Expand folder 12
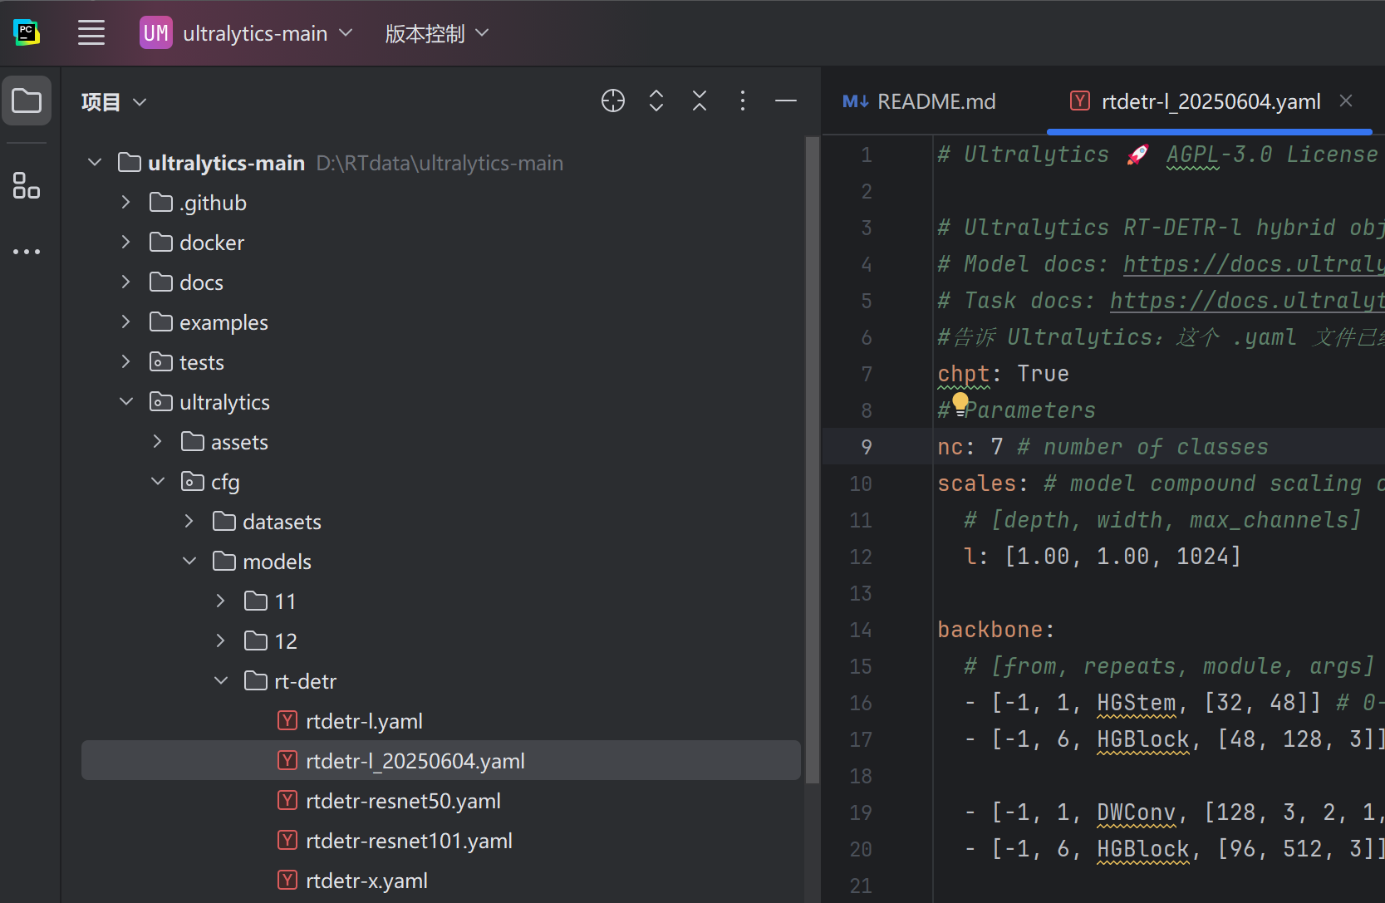Image resolution: width=1385 pixels, height=903 pixels. 221,640
